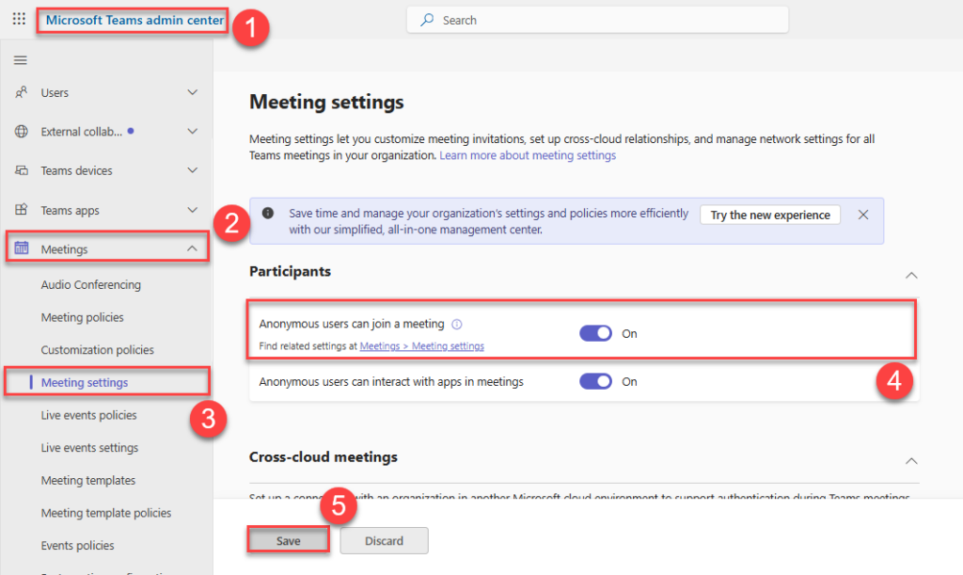Click the Meetings calendar icon
This screenshot has width=963, height=575.
tap(22, 248)
